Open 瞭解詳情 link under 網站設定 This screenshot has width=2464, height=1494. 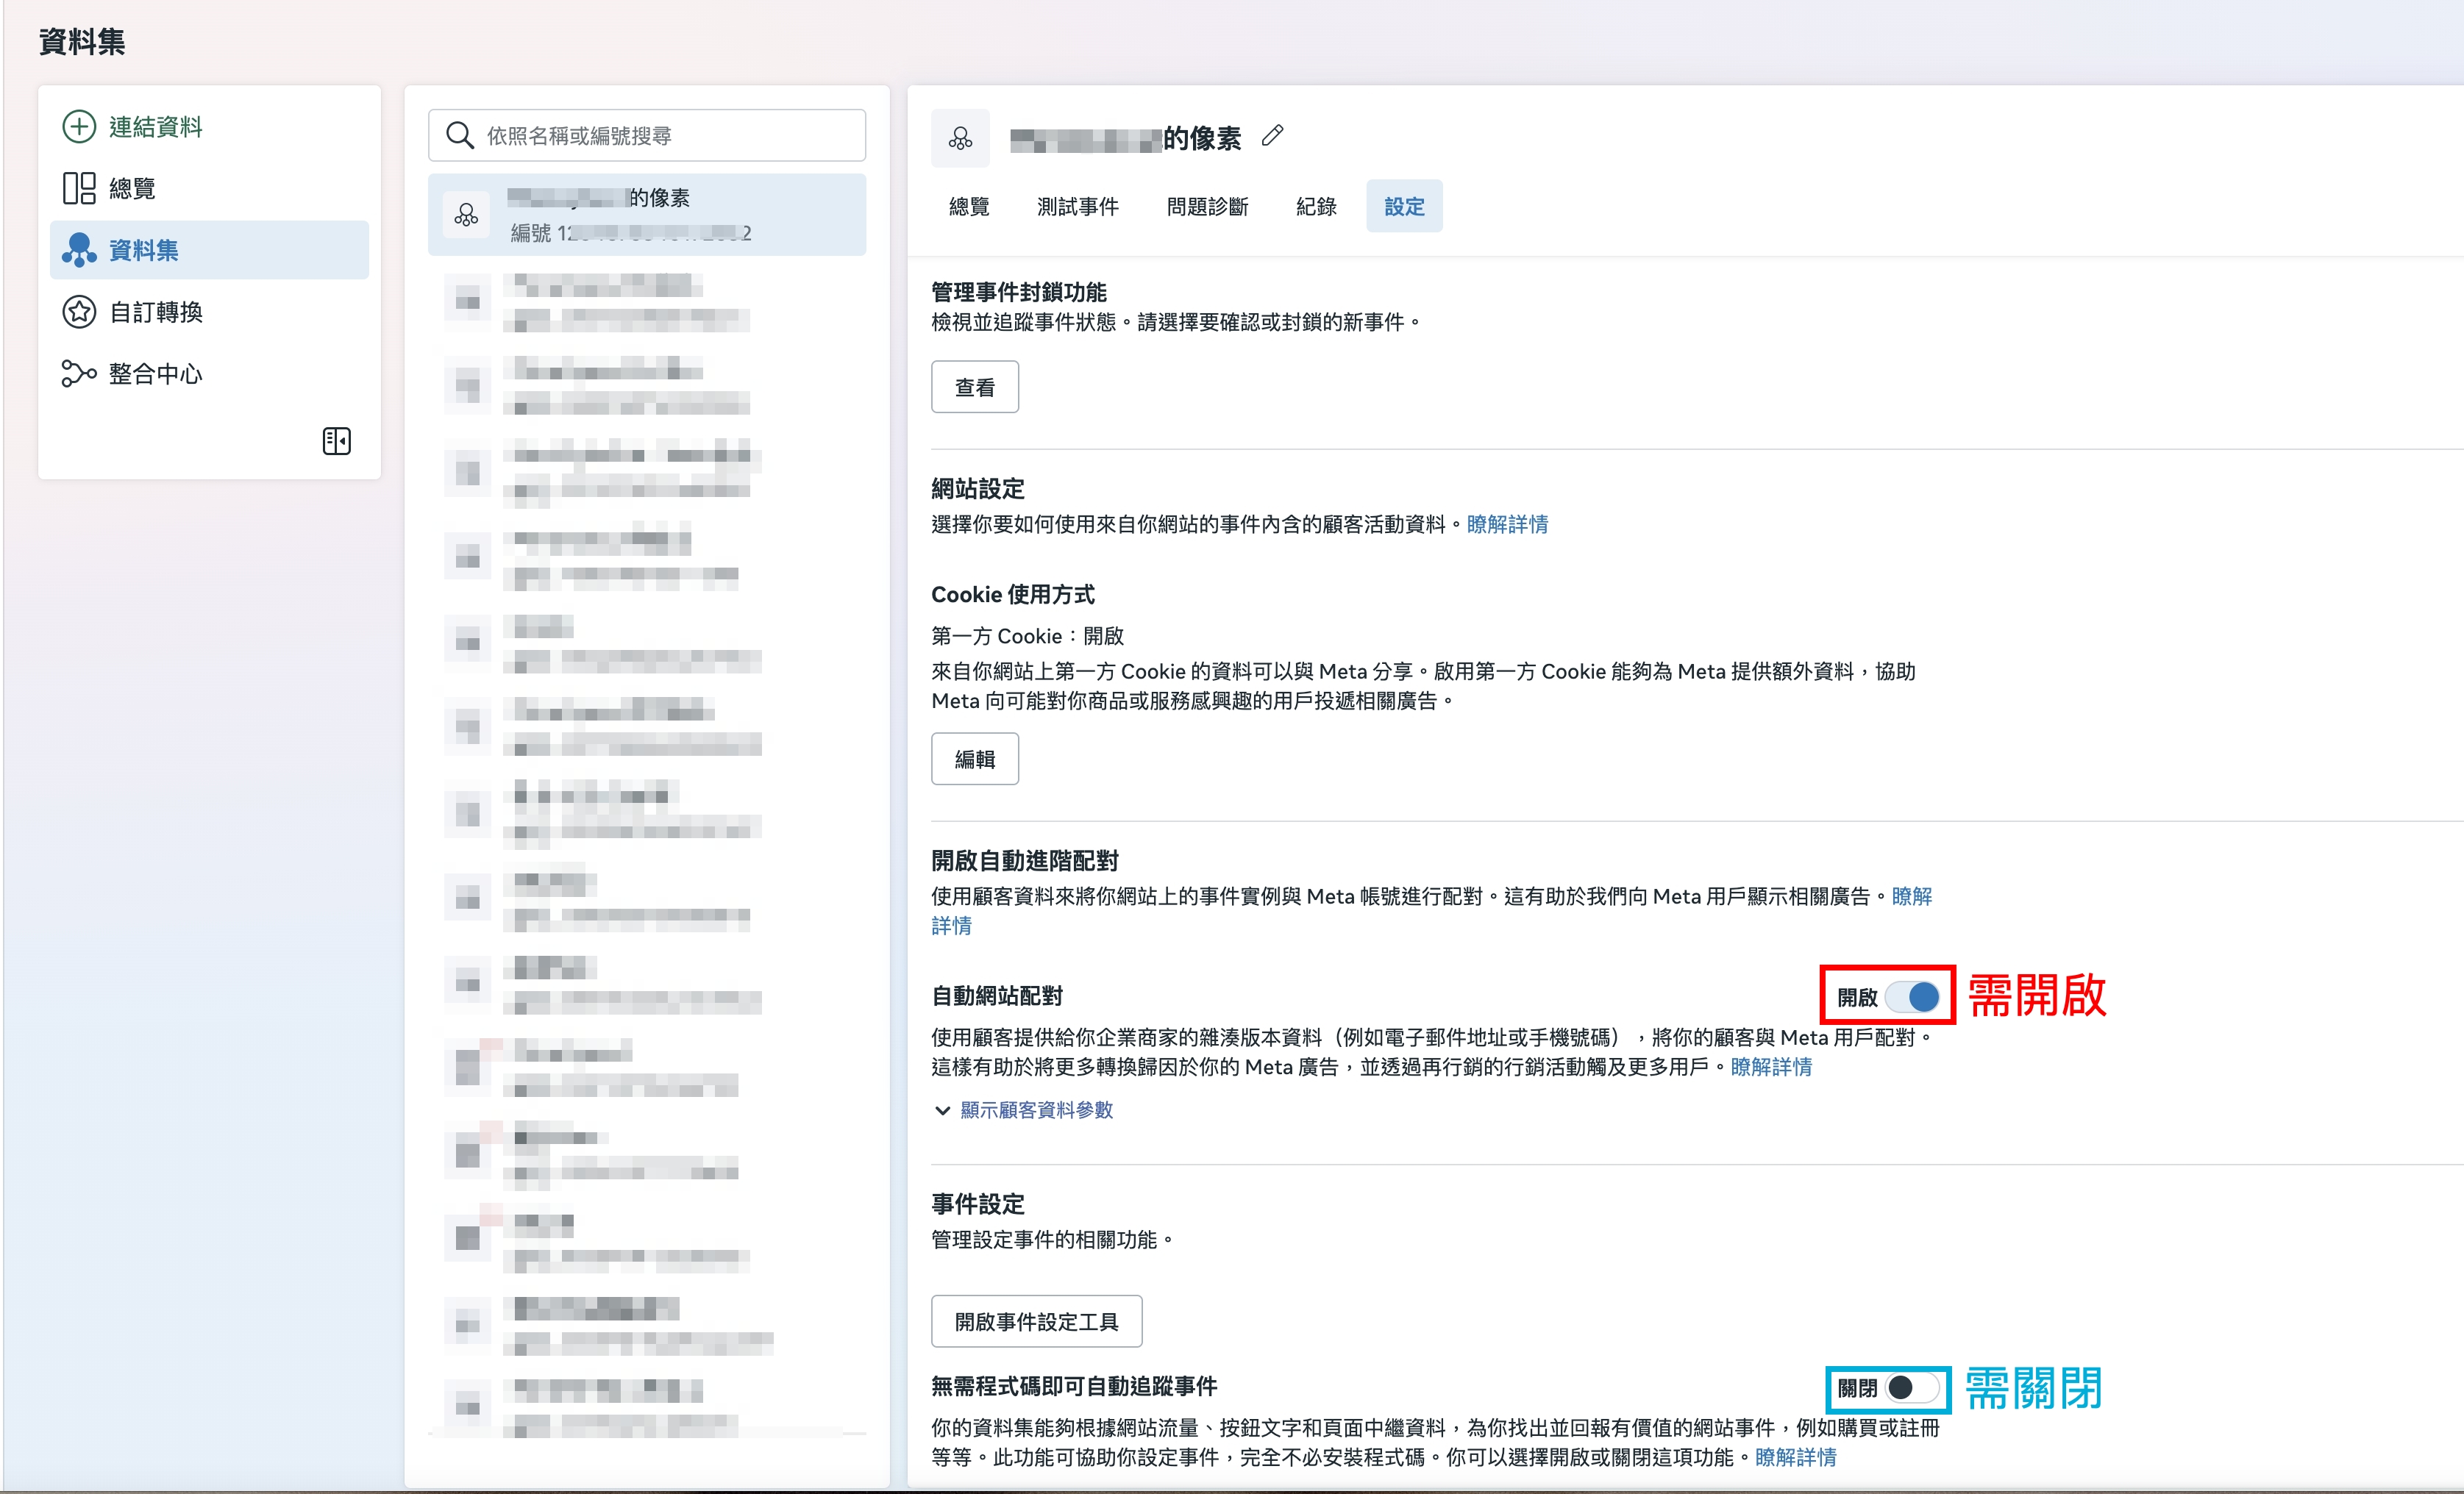(1507, 523)
